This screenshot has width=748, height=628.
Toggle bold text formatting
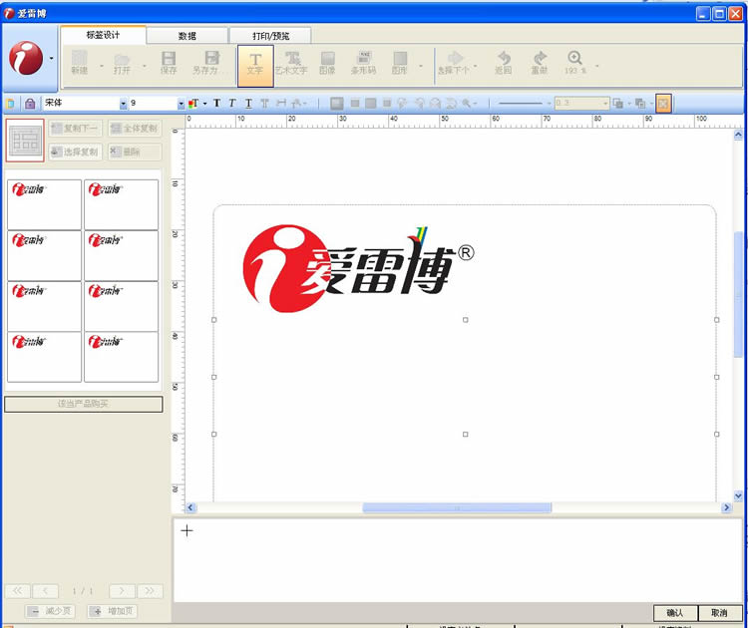point(217,103)
